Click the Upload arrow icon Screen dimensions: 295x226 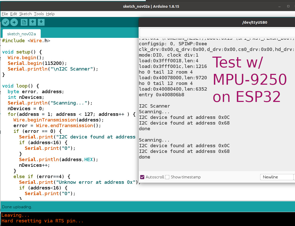14,22
